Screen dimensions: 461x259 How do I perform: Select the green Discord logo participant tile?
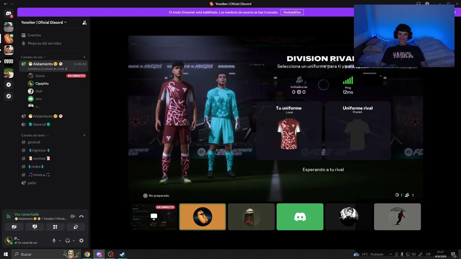tap(300, 217)
